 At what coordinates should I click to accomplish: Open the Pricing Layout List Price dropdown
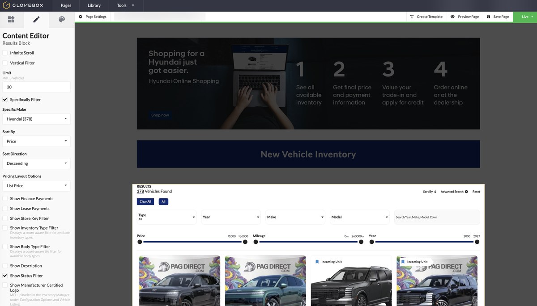tap(36, 186)
